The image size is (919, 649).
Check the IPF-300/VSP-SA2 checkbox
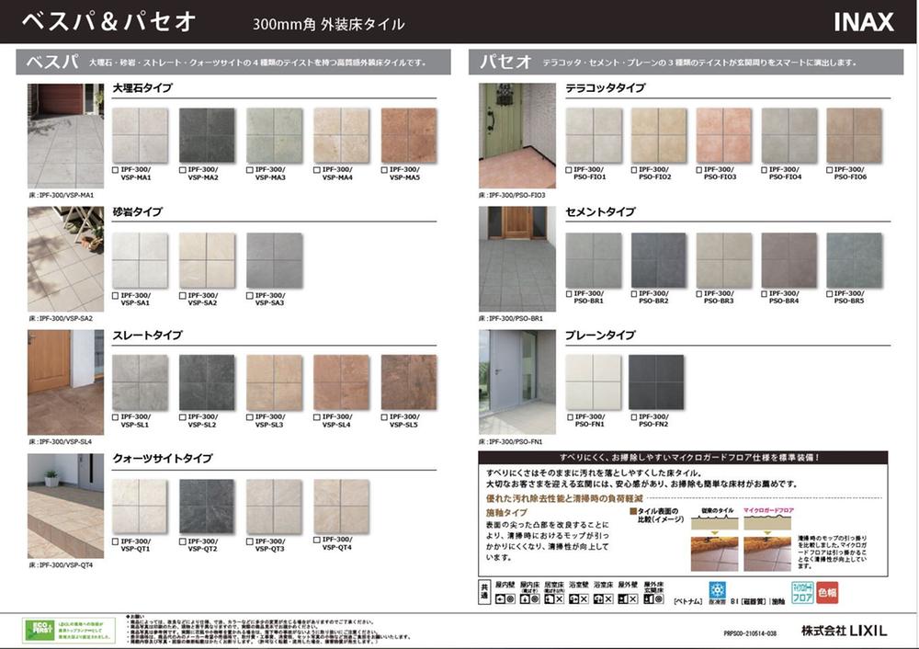[183, 296]
